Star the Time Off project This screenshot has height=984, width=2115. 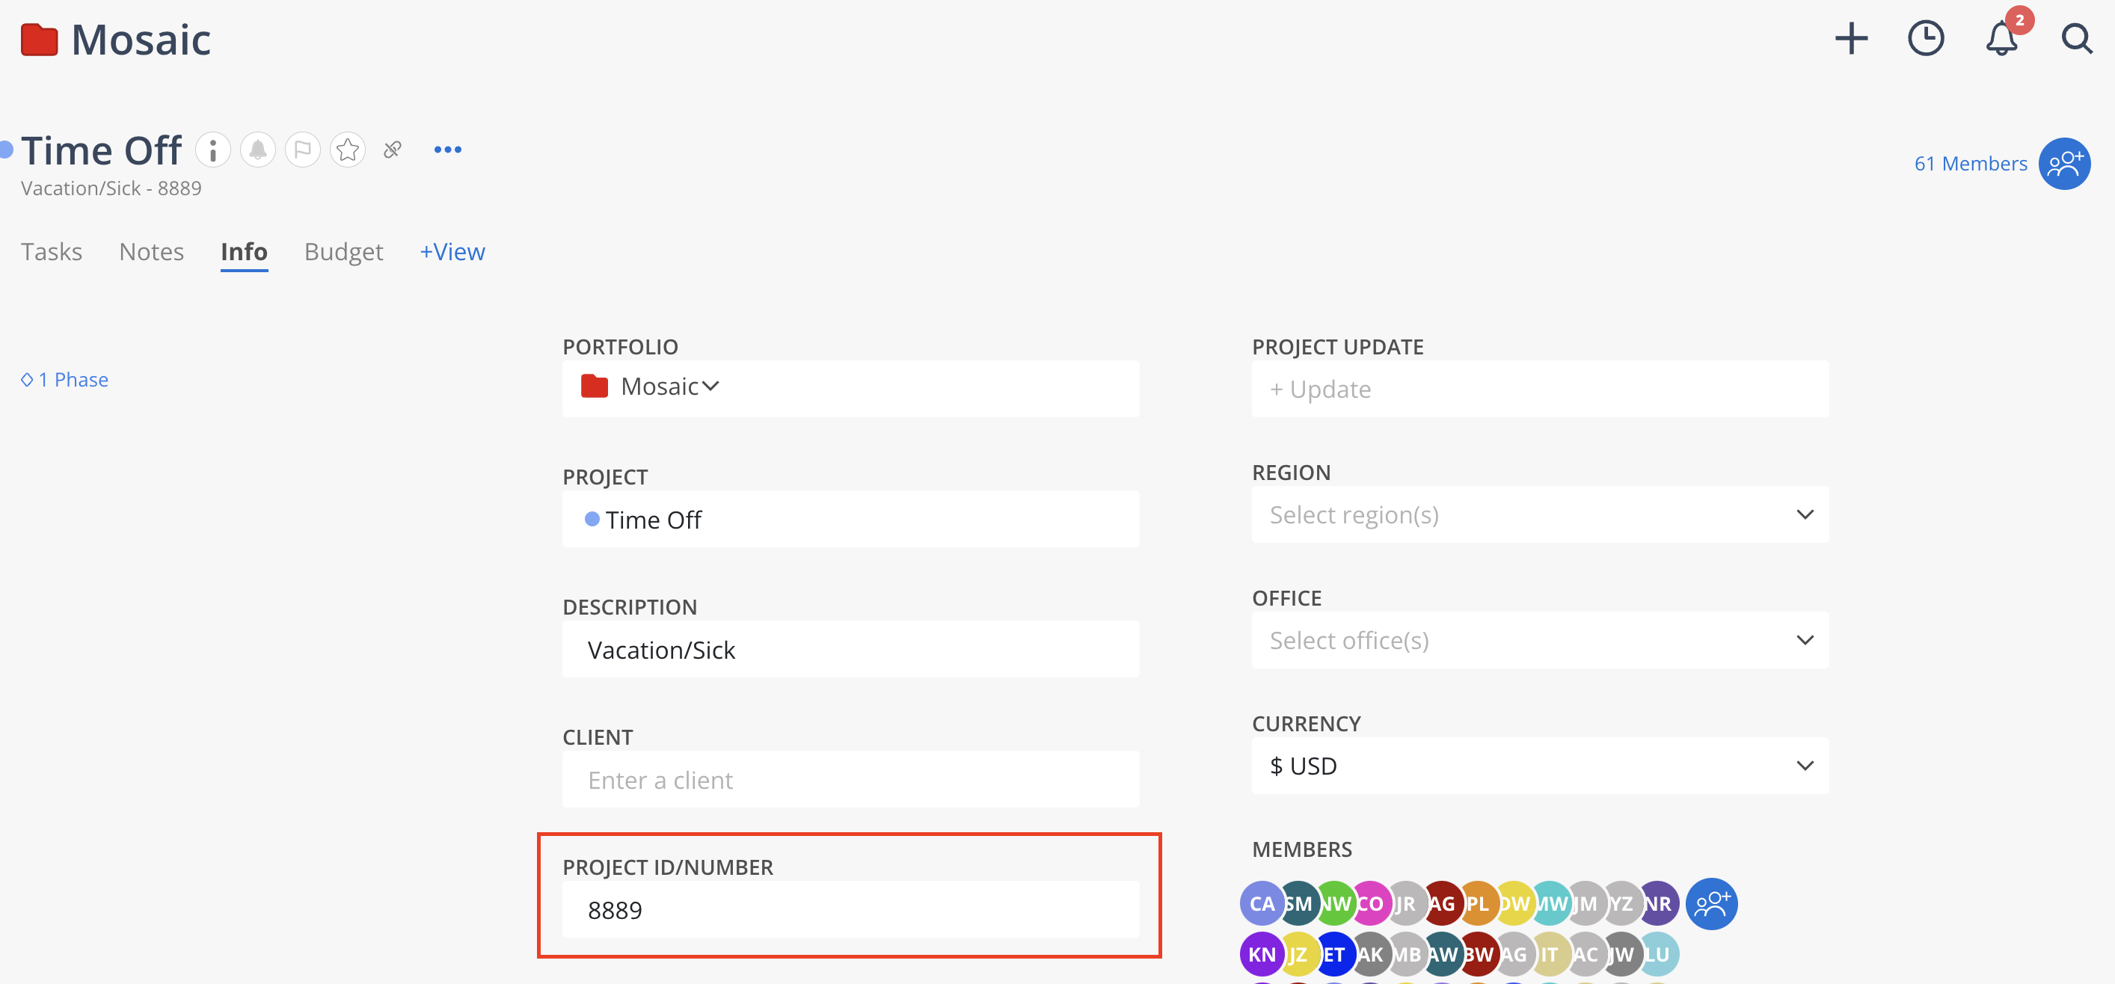tap(347, 150)
